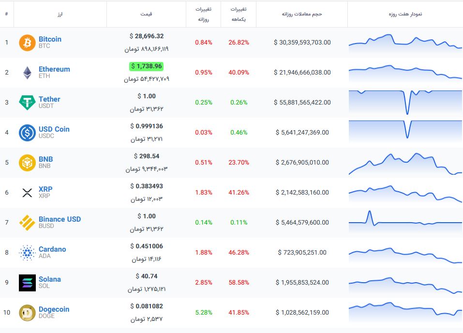Sort by the ارز column header
Screen dimensions: 463x333
point(60,14)
